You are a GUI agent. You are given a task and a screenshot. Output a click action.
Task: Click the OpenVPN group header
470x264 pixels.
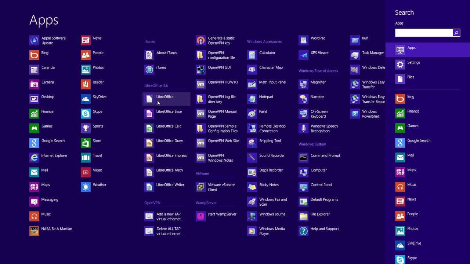click(152, 203)
